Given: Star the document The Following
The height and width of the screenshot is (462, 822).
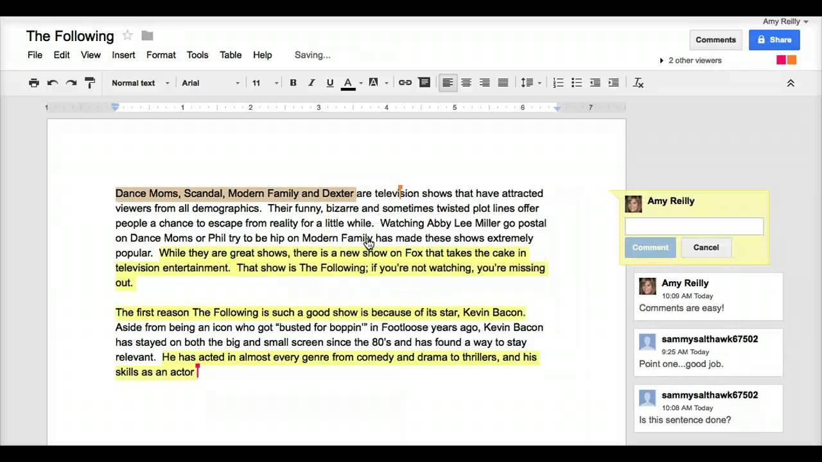Looking at the screenshot, I should pos(127,36).
